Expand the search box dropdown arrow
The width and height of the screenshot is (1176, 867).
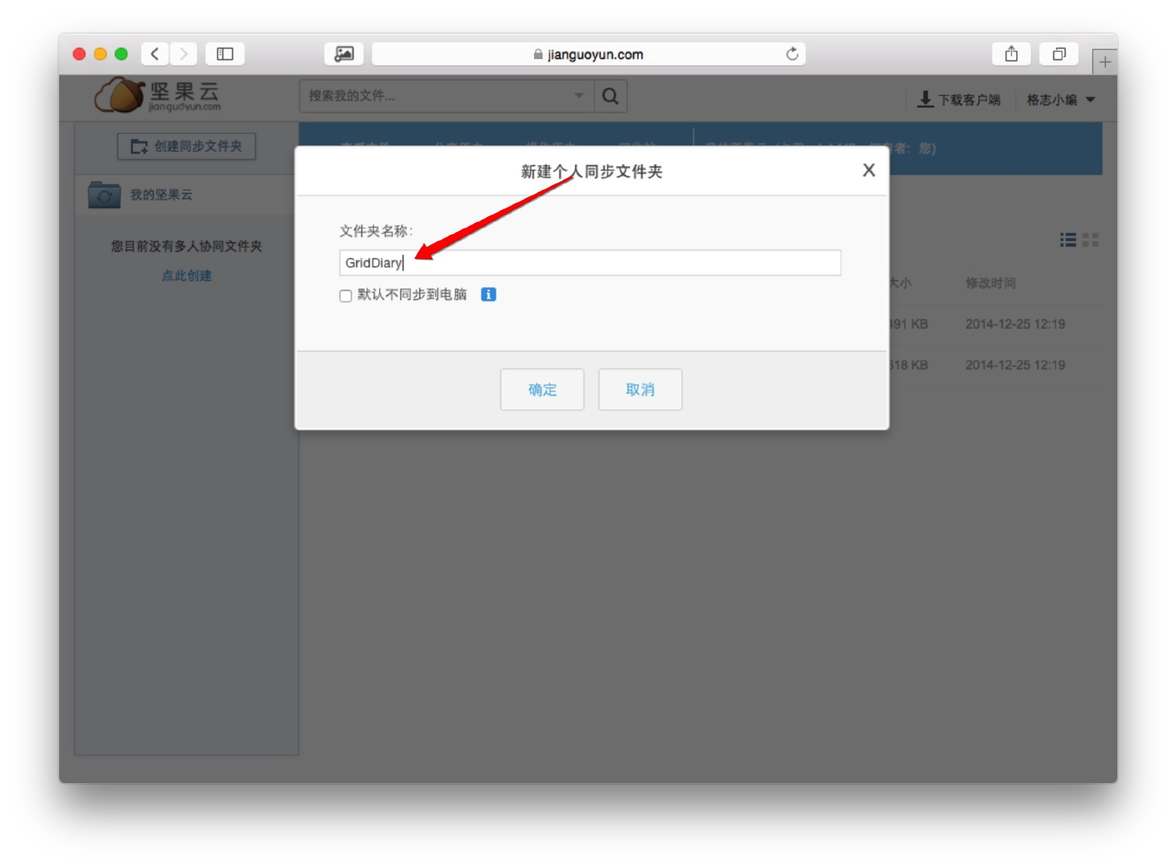coord(579,95)
